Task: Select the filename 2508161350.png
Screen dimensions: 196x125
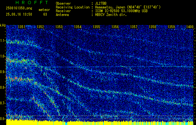Action: click(19, 8)
